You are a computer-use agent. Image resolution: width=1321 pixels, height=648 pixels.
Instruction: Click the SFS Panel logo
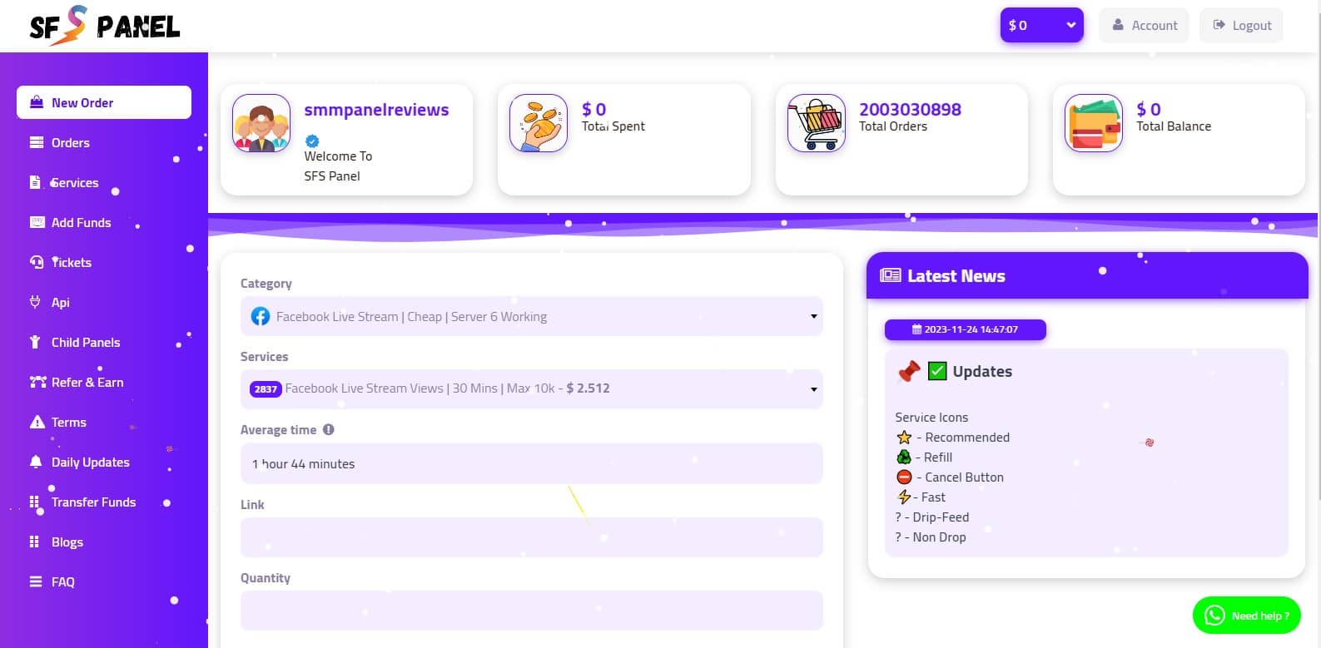click(104, 26)
